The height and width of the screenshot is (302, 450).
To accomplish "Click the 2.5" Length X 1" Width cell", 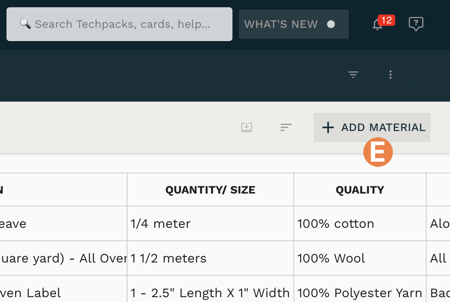I will [210, 289].
